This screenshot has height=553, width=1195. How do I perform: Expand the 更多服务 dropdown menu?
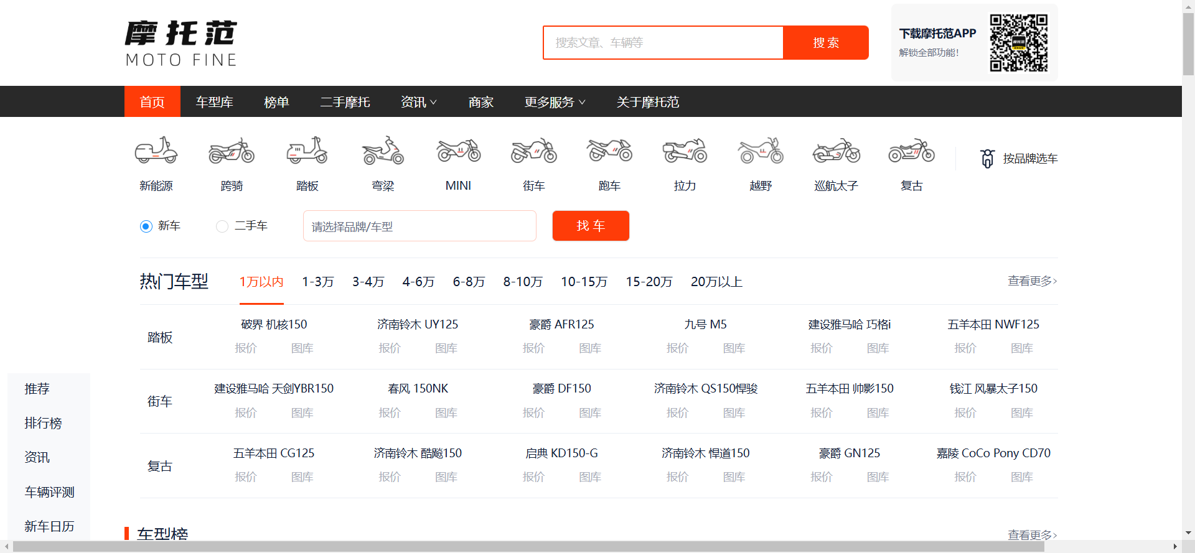click(555, 102)
